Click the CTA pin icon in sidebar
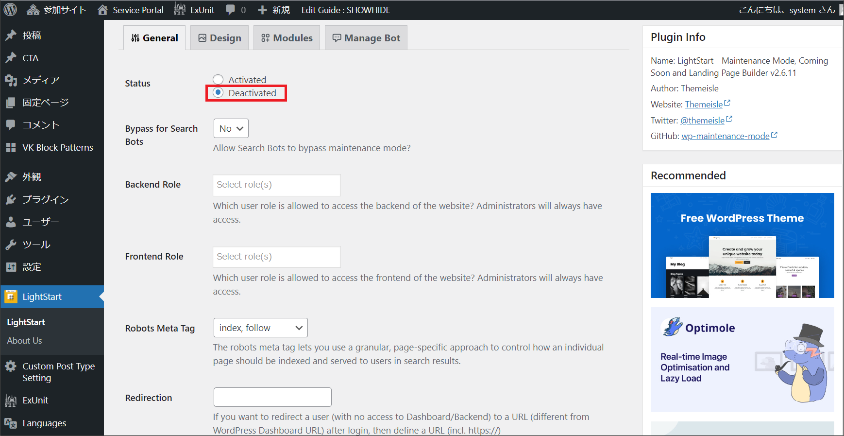Screen dimensions: 844x436 [11, 58]
